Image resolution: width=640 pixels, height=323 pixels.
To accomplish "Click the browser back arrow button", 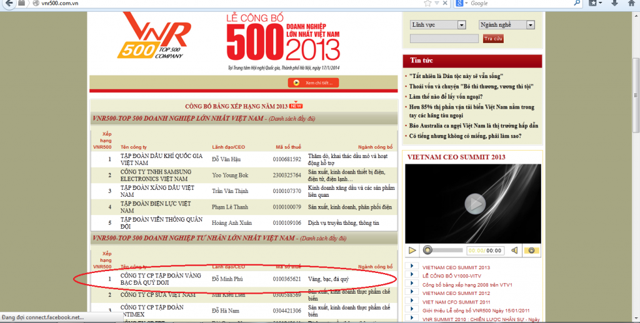I will click(x=8, y=3).
